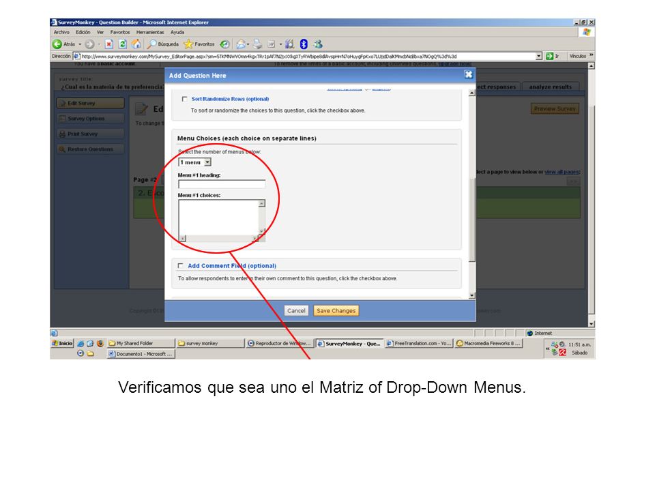Click the Menu #1 heading text field
The width and height of the screenshot is (655, 491).
coord(222,184)
